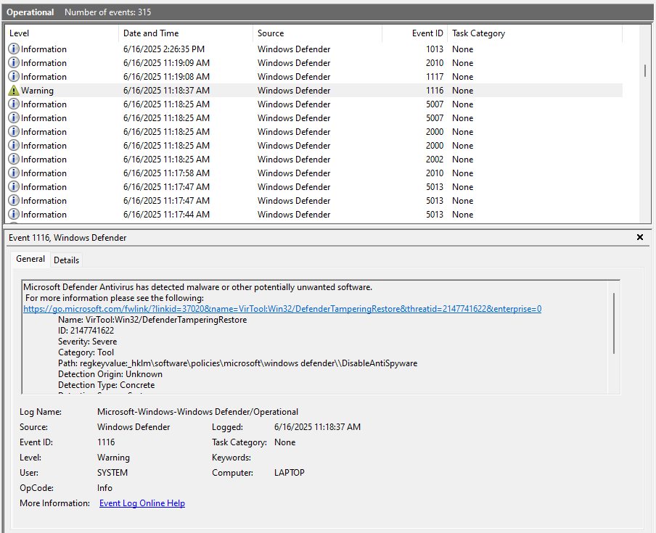Screen dimensions: 656x533
Task: Click the 'Severity: Severe' line
Action: [x=87, y=342]
